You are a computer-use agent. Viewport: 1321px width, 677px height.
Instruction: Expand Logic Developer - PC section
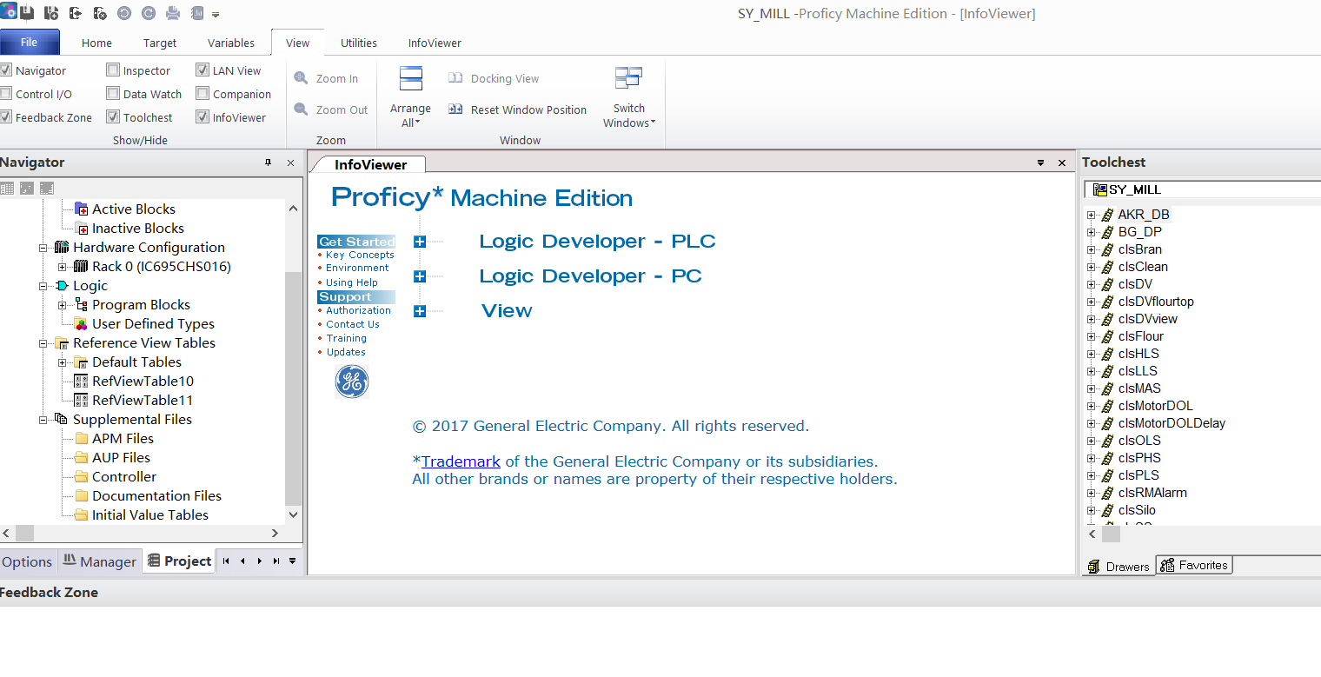pyautogui.click(x=420, y=276)
